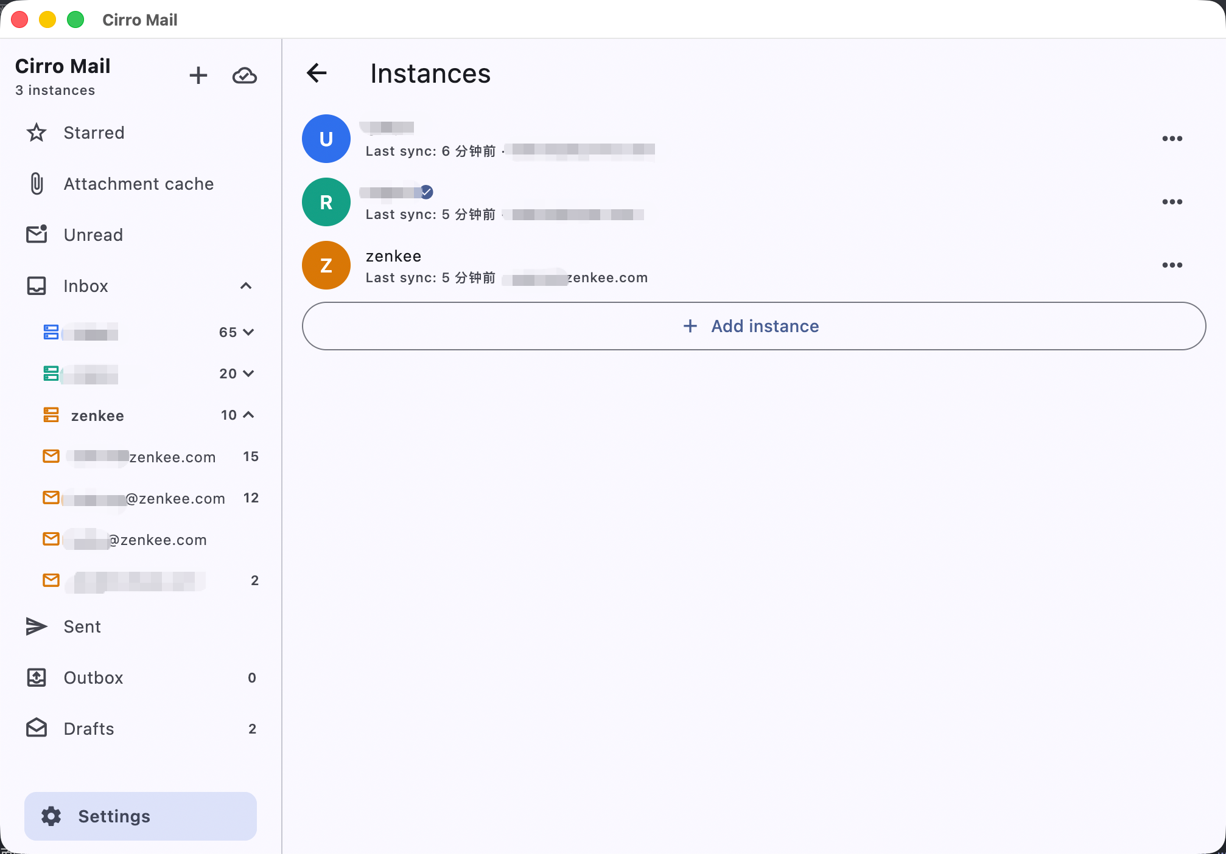The width and height of the screenshot is (1226, 854).
Task: Click the paper plane Sent icon
Action: pyautogui.click(x=37, y=627)
